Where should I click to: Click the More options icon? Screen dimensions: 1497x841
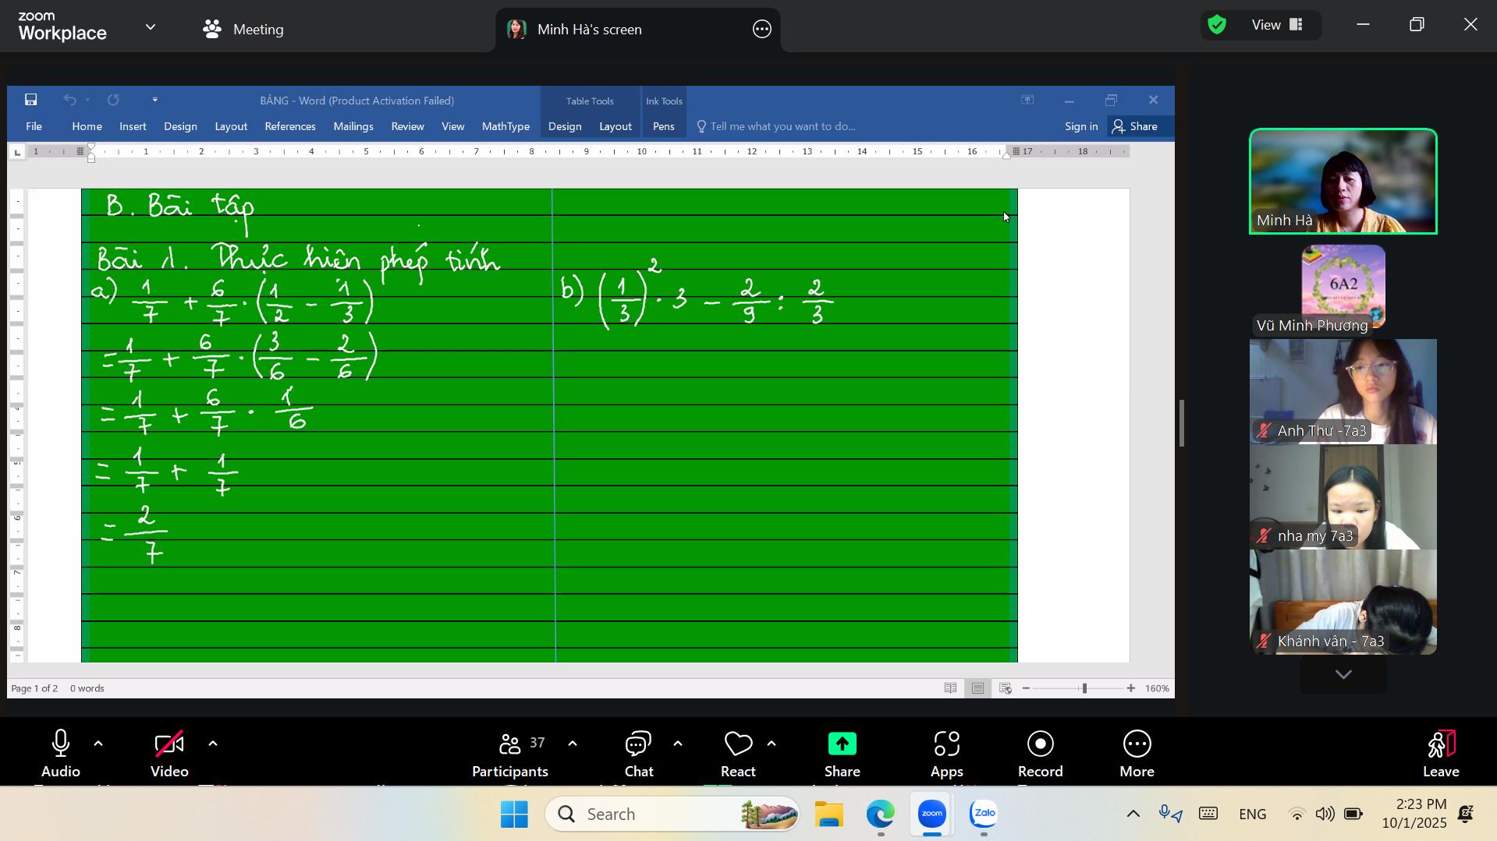tap(1137, 745)
